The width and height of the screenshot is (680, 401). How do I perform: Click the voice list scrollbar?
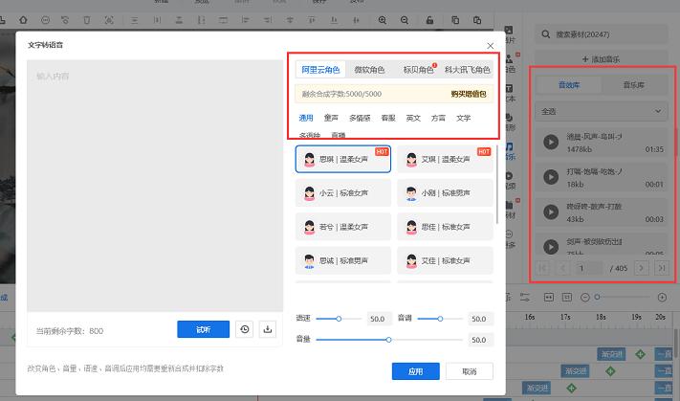(x=497, y=187)
